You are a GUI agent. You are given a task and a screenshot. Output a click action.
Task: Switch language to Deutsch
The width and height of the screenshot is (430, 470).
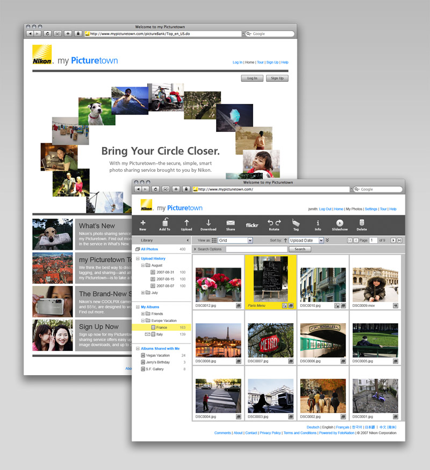point(313,427)
